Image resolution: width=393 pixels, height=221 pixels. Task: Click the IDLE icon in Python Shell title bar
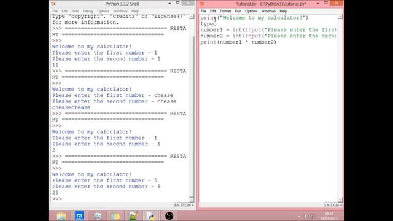53,4
